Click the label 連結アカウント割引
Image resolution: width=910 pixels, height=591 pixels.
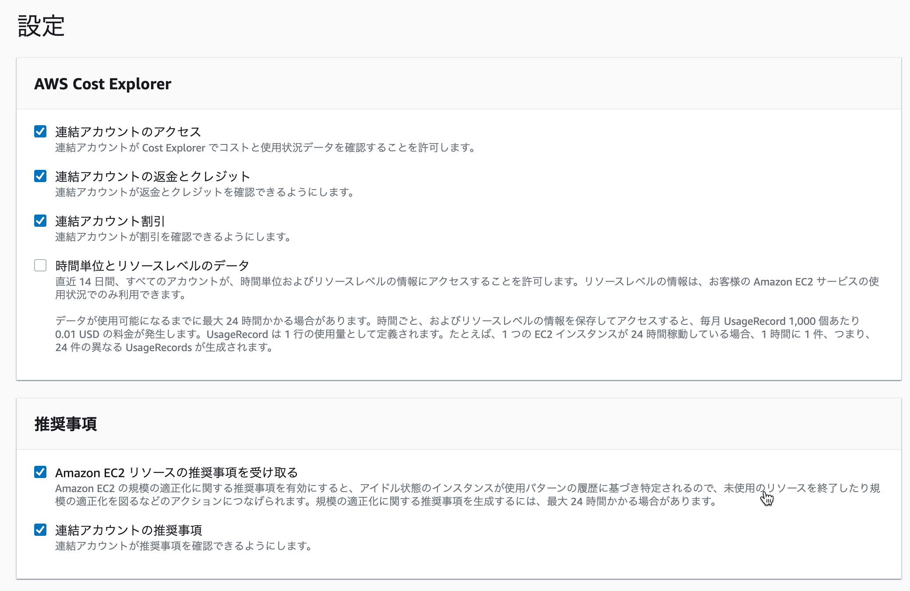tap(110, 221)
